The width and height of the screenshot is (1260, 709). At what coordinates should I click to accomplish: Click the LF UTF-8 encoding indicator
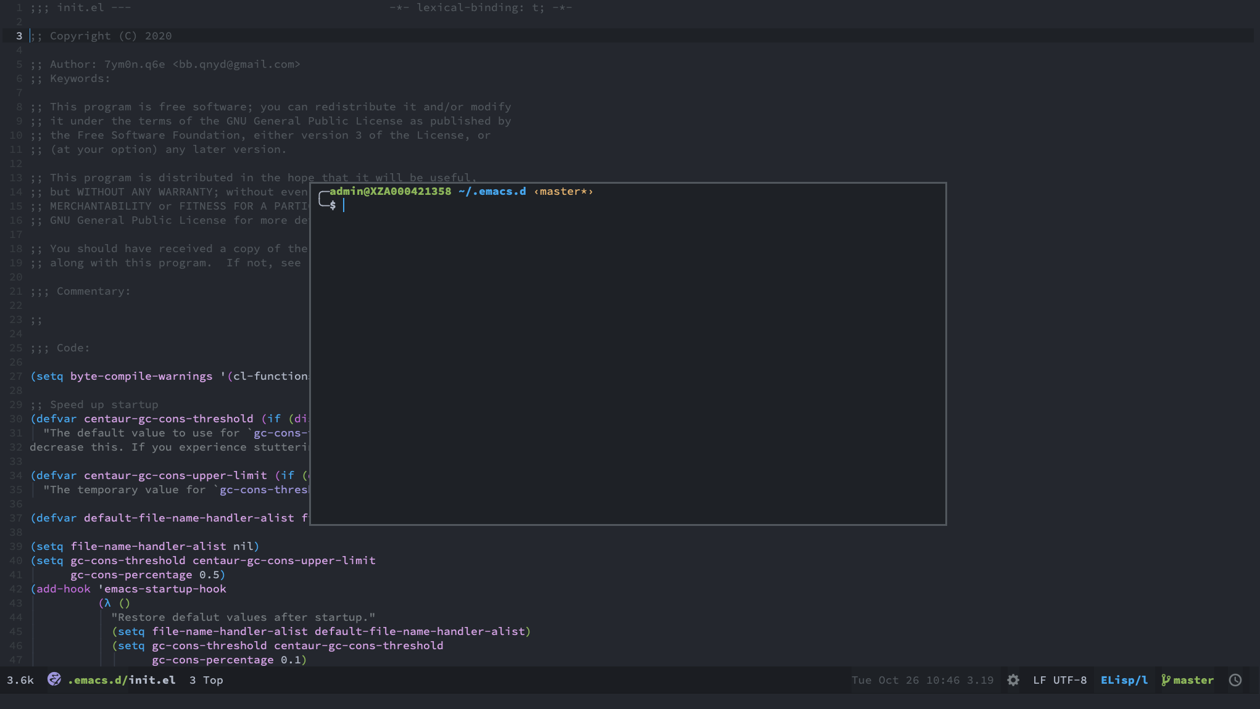pyautogui.click(x=1060, y=680)
